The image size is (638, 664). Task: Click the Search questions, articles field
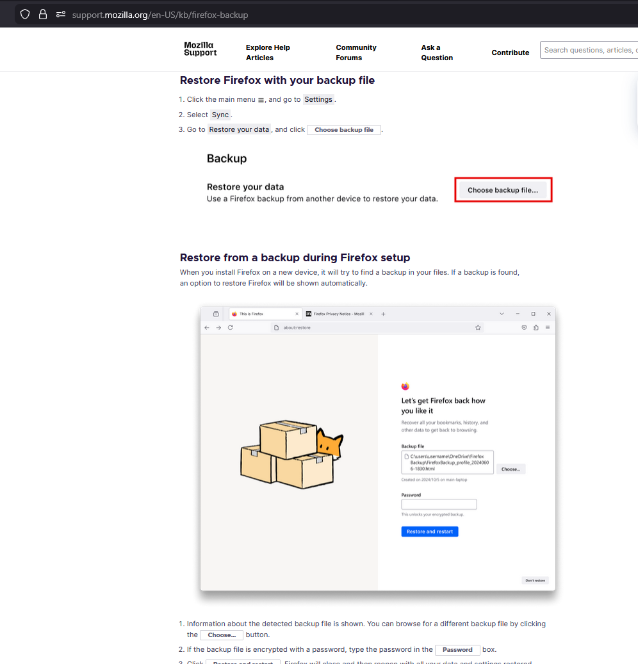point(589,50)
